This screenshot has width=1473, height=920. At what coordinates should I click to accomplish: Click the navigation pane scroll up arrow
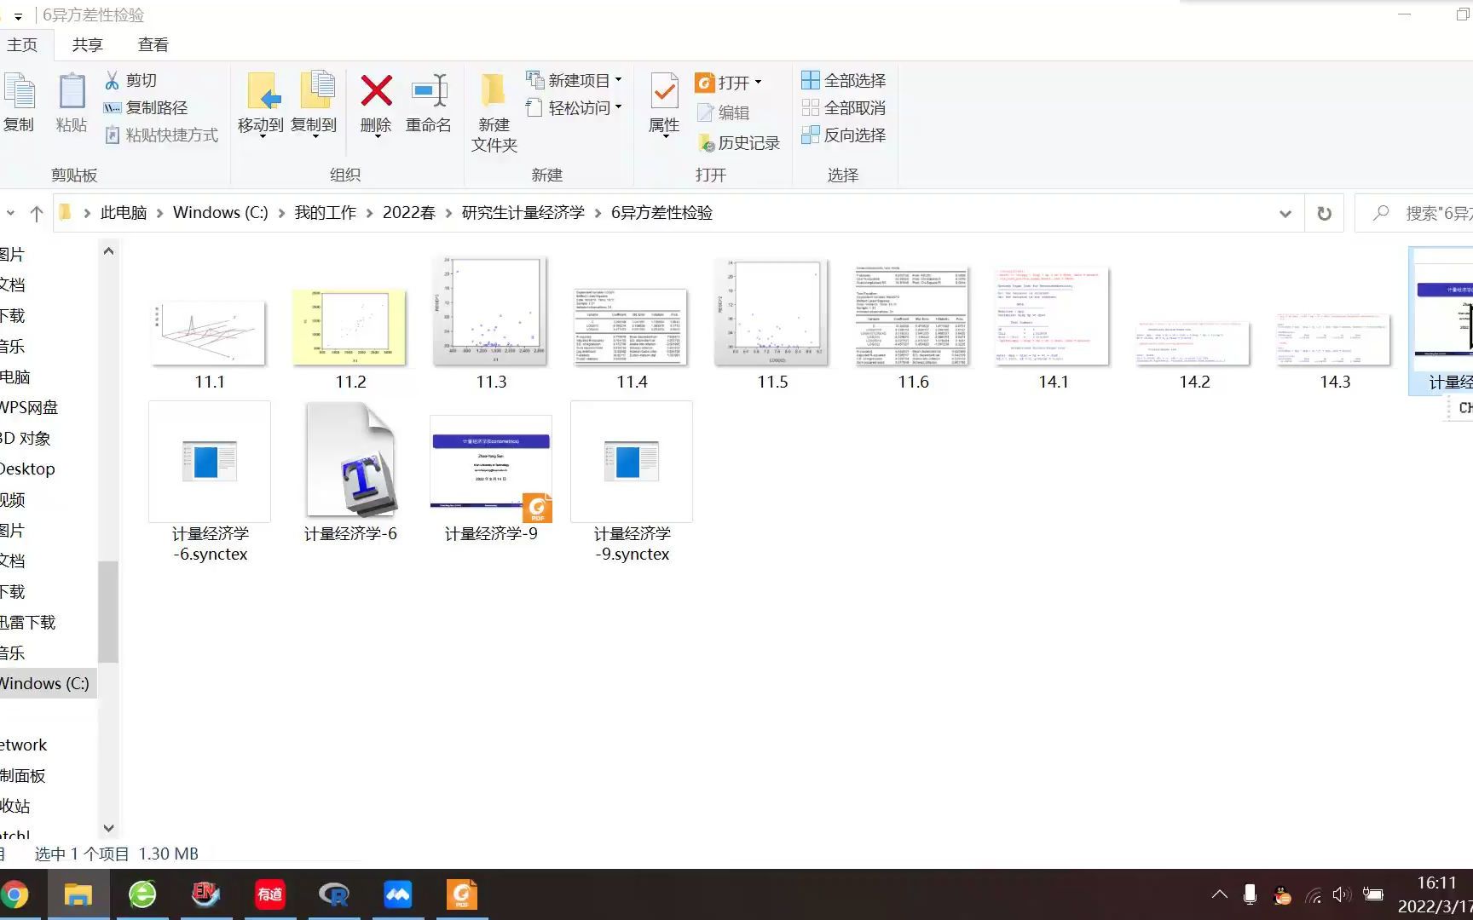pos(108,251)
